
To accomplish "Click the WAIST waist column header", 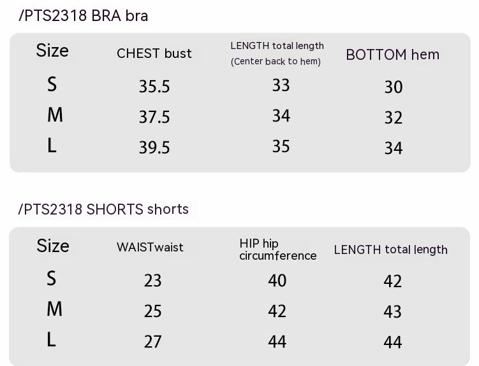I will pos(150,248).
